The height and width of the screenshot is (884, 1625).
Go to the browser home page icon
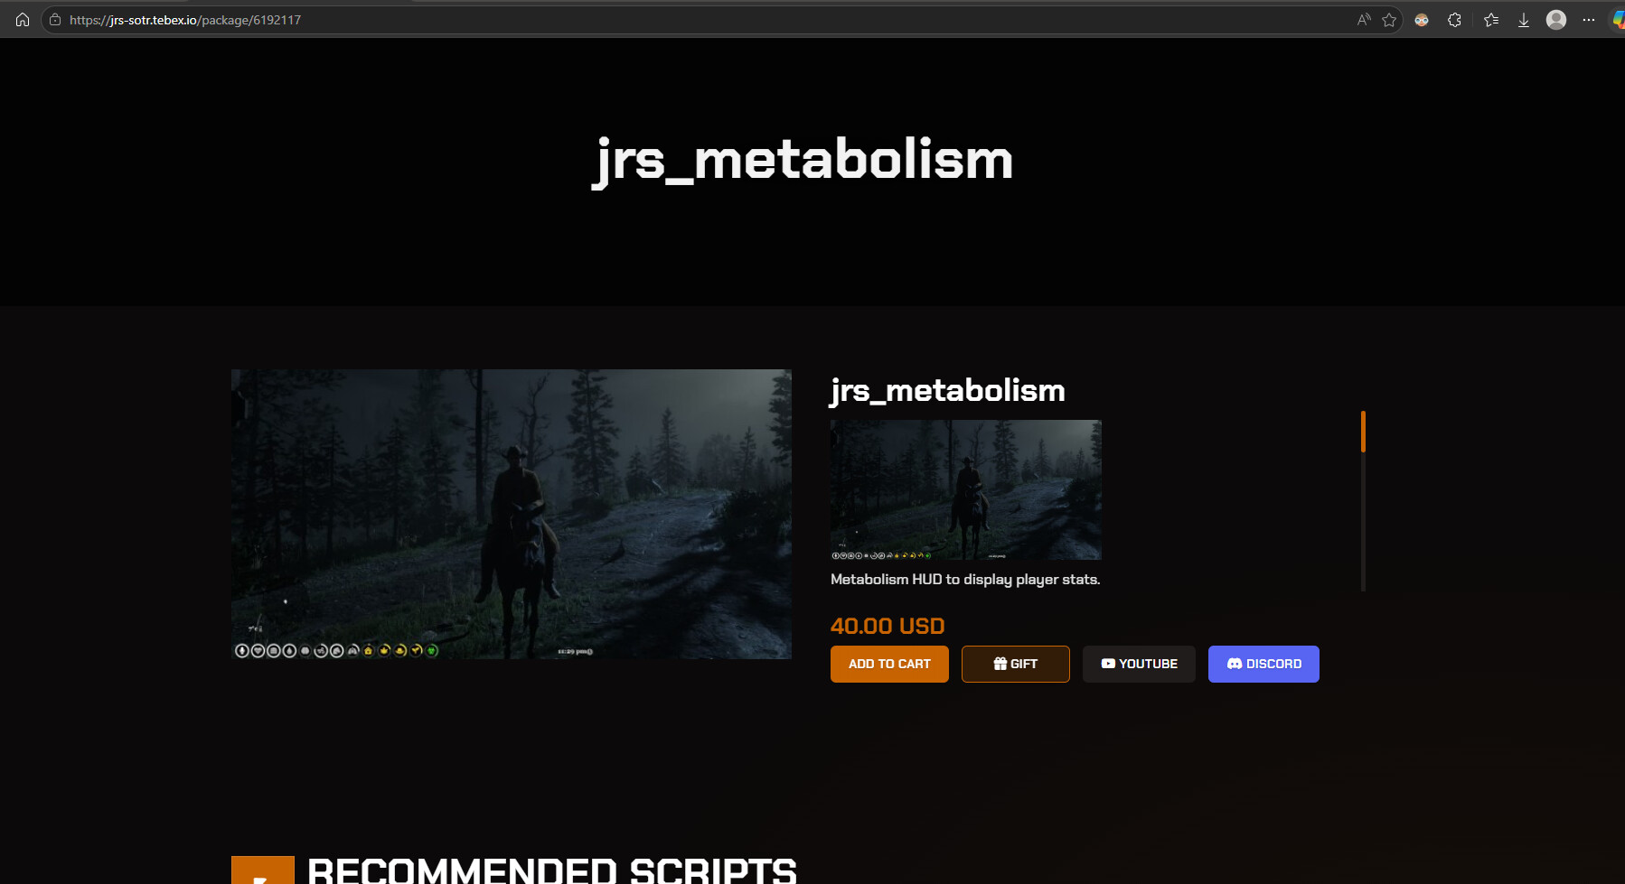(23, 20)
